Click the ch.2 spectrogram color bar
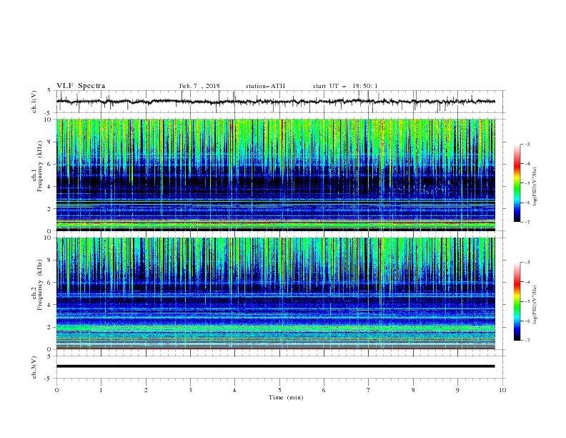The height and width of the screenshot is (438, 566). pos(517,301)
